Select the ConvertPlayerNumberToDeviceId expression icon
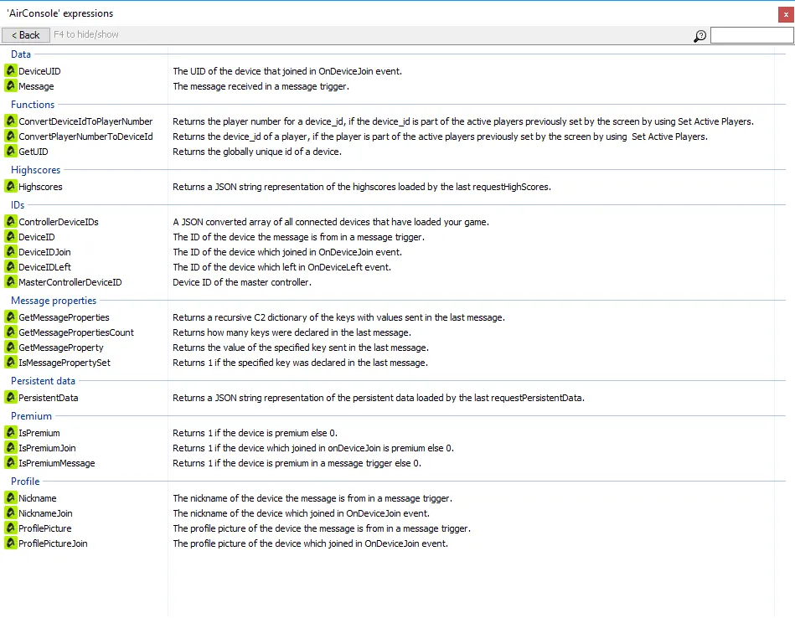Image resolution: width=795 pixels, height=618 pixels. point(11,136)
